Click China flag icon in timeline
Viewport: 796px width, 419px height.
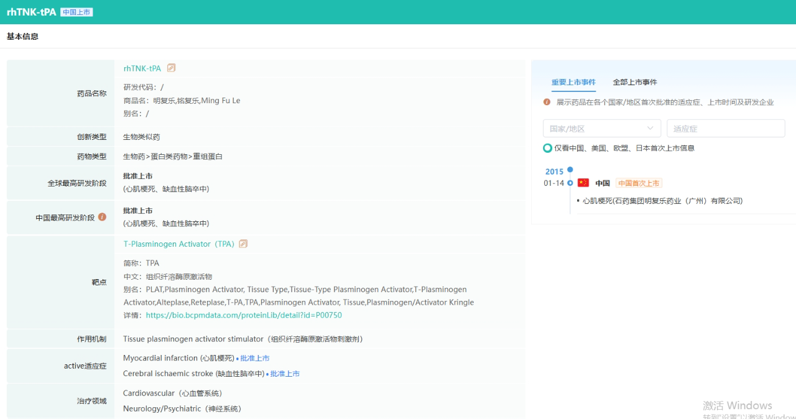pyautogui.click(x=583, y=183)
